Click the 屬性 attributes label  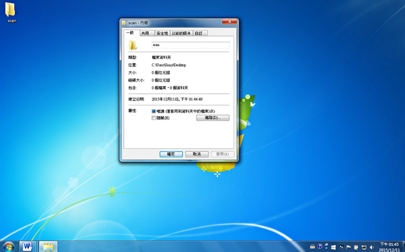coord(132,111)
